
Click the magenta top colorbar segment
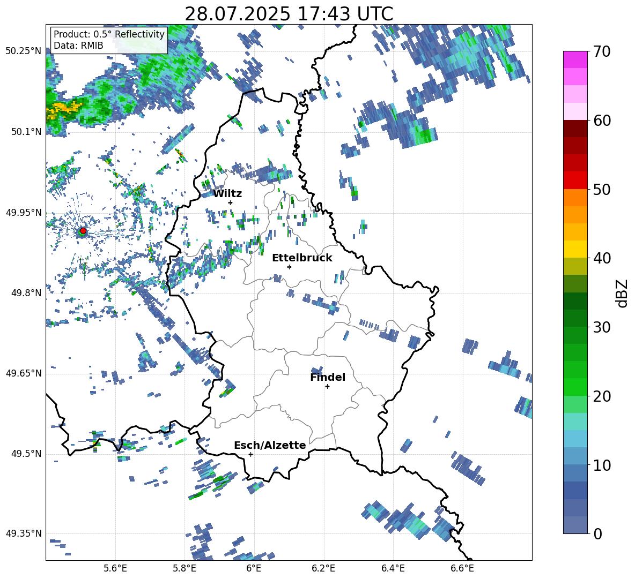(575, 59)
